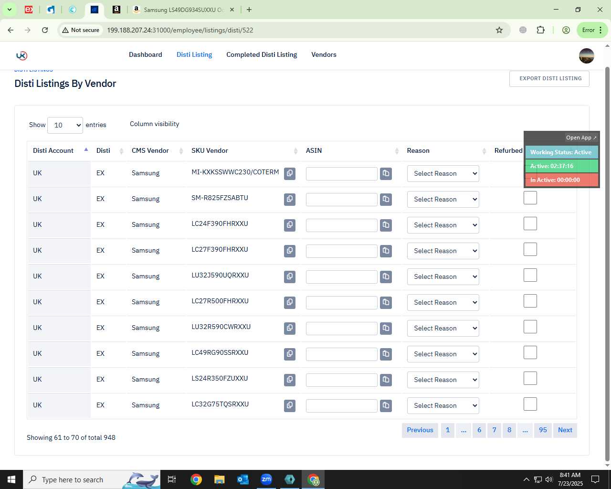The height and width of the screenshot is (489, 611).
Task: Copy SKU LC27R500FHRXXU icon
Action: pos(290,302)
